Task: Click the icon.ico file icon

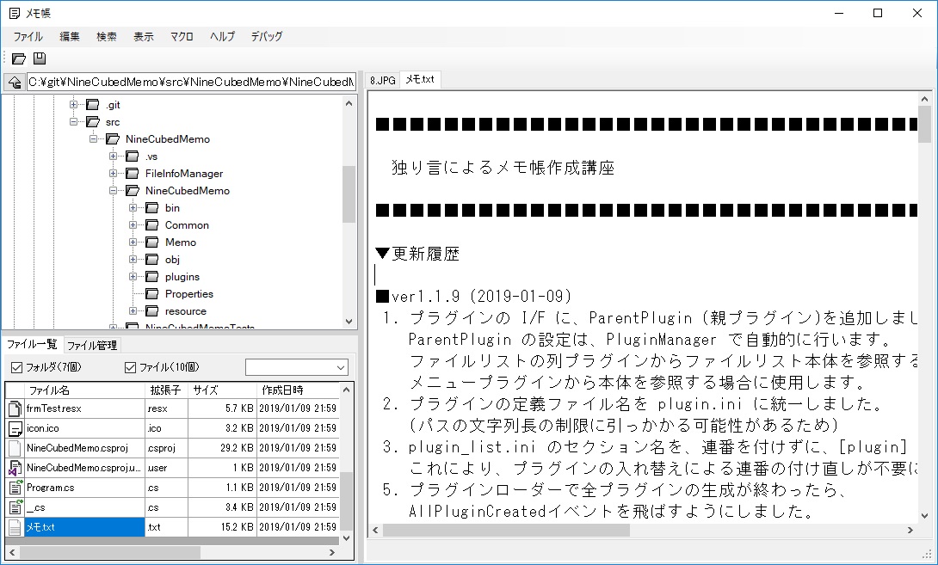Action: click(x=15, y=428)
